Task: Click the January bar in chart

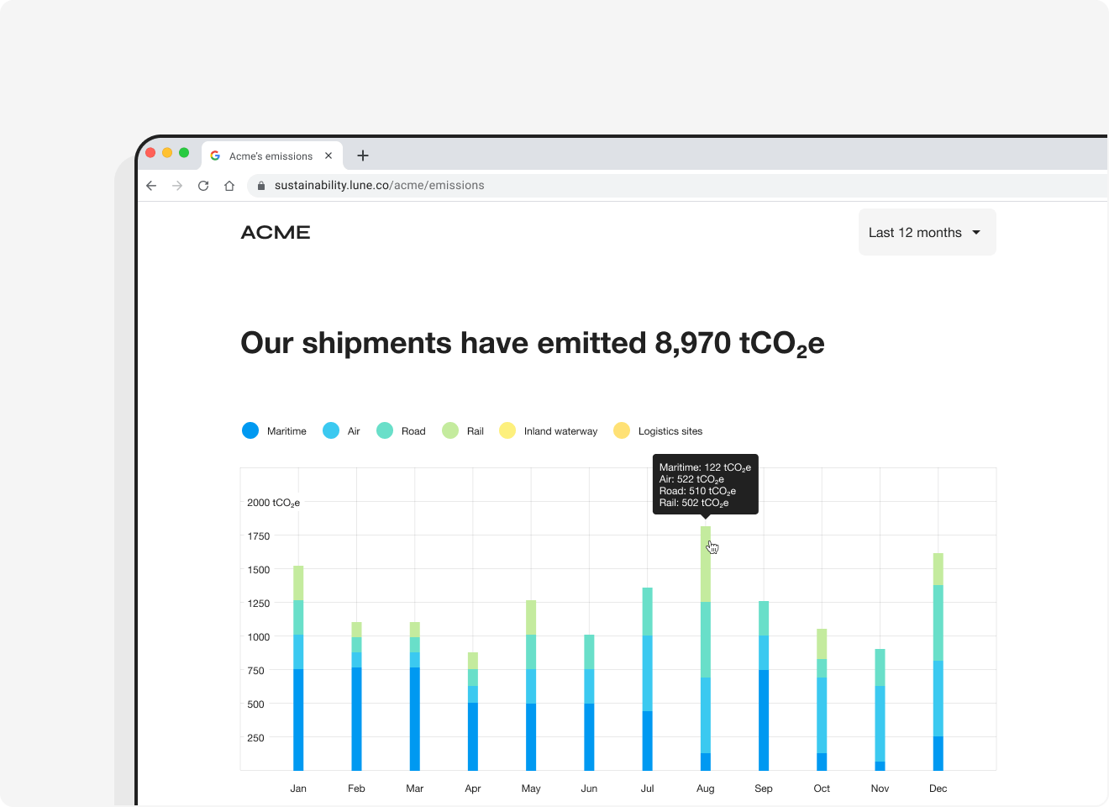Action: (x=298, y=672)
